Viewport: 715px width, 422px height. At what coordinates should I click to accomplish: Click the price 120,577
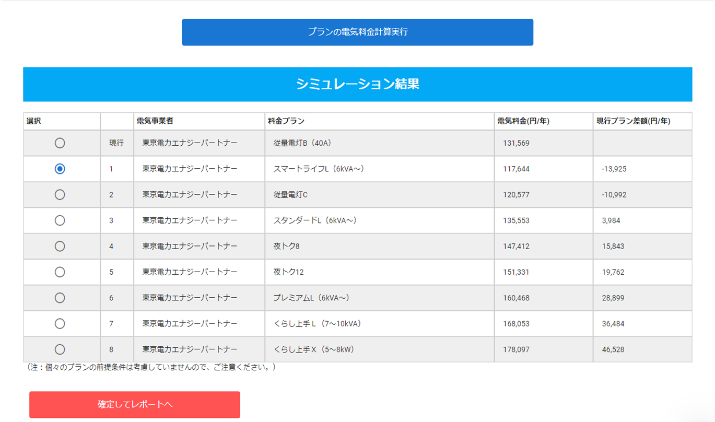(x=517, y=195)
